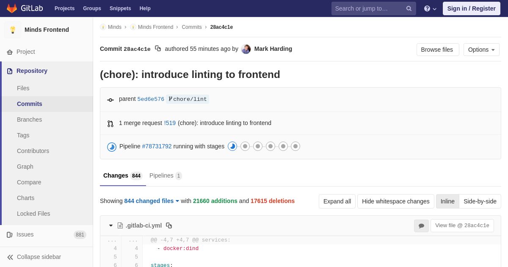Hide whitespace changes in diff
The image size is (508, 267).
[396, 201]
